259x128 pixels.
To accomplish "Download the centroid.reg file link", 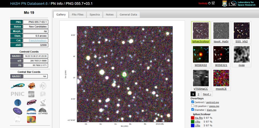I will pos(212,103).
